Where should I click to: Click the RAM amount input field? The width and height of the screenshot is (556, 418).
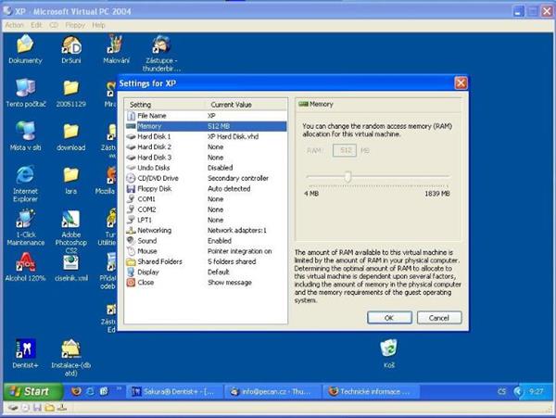[345, 150]
